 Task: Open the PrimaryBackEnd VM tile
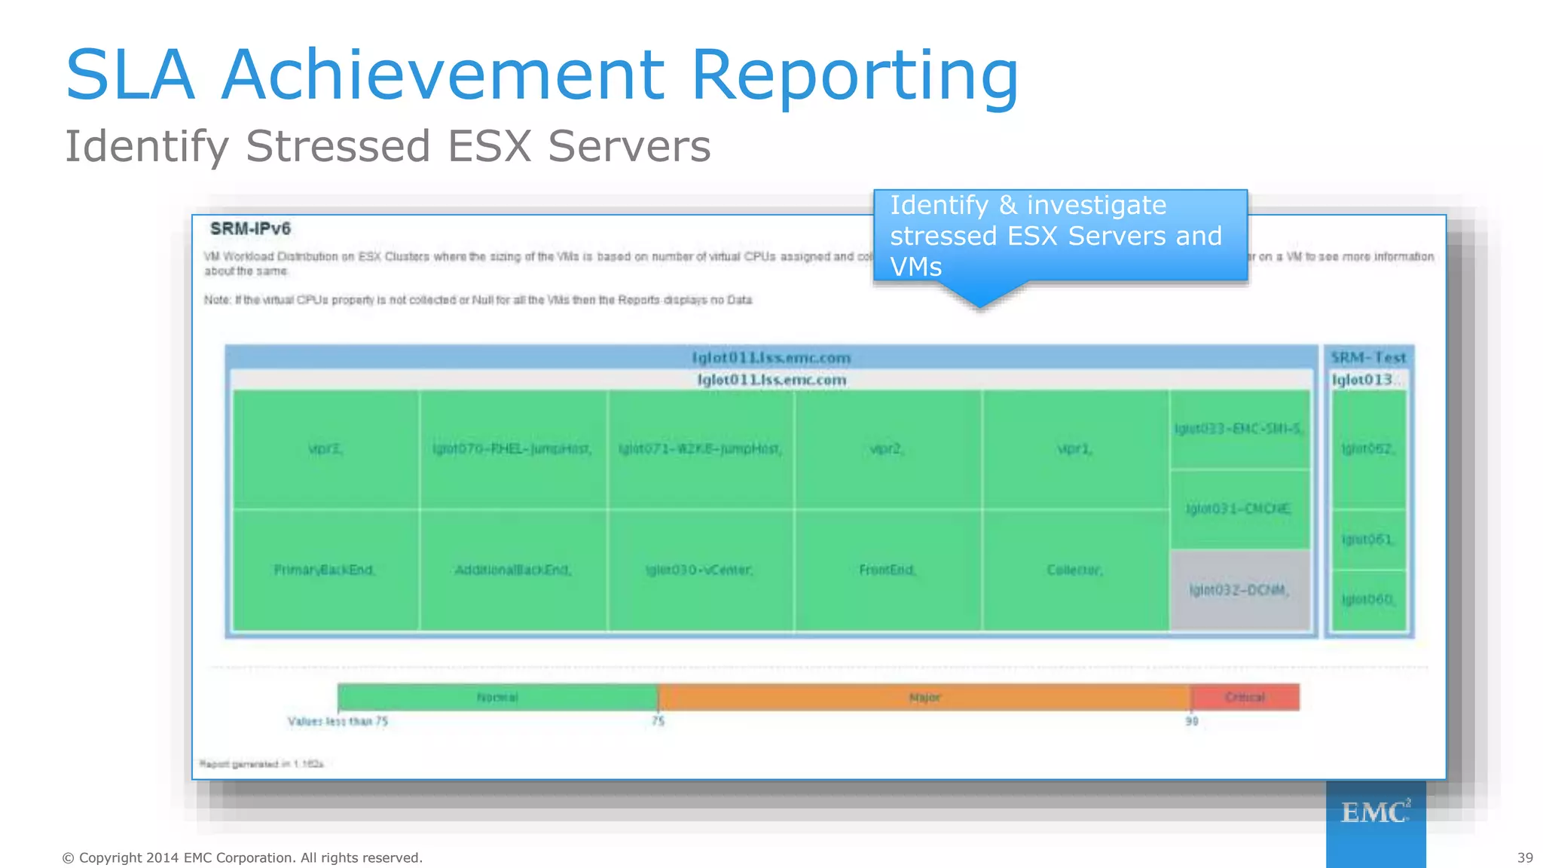(325, 570)
